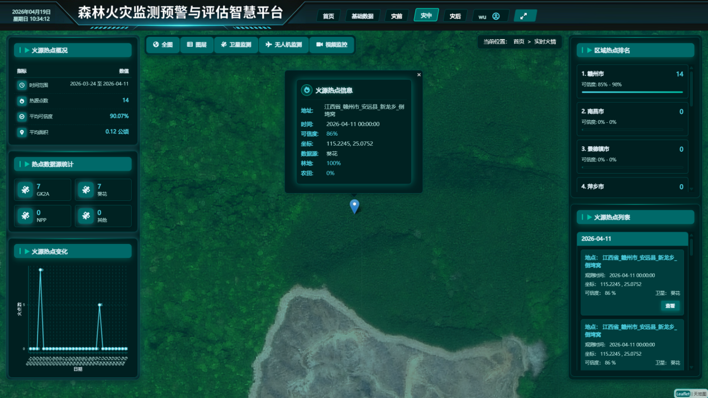
Task: Toggle fullscreen mode using the expand icon
Action: pos(524,16)
